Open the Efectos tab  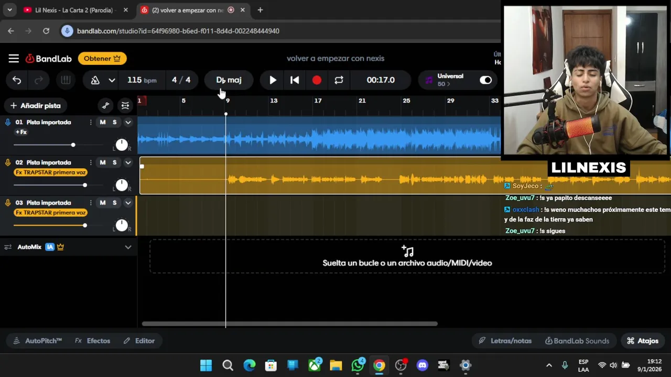[x=93, y=341]
